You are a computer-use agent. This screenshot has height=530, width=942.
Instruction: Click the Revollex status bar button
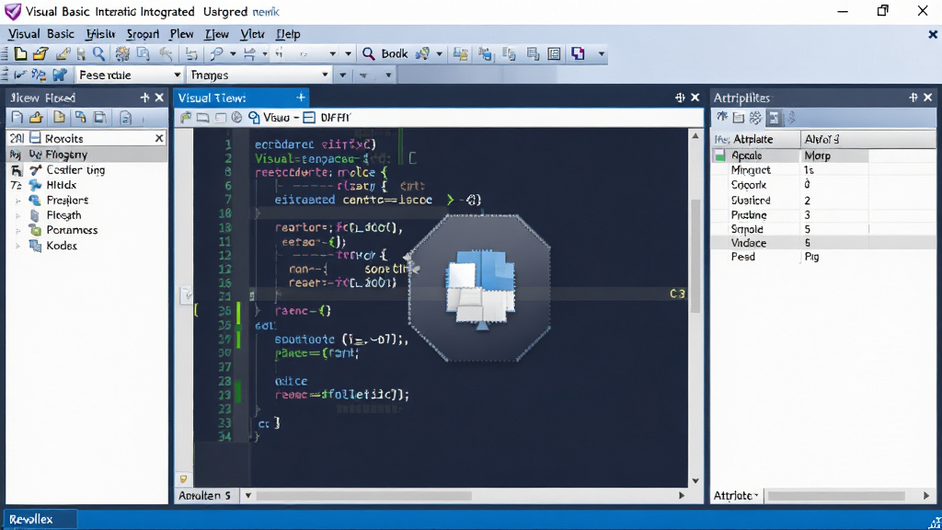tap(40, 519)
